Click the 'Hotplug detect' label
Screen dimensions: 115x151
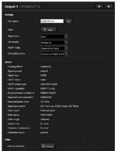coord(15,66)
